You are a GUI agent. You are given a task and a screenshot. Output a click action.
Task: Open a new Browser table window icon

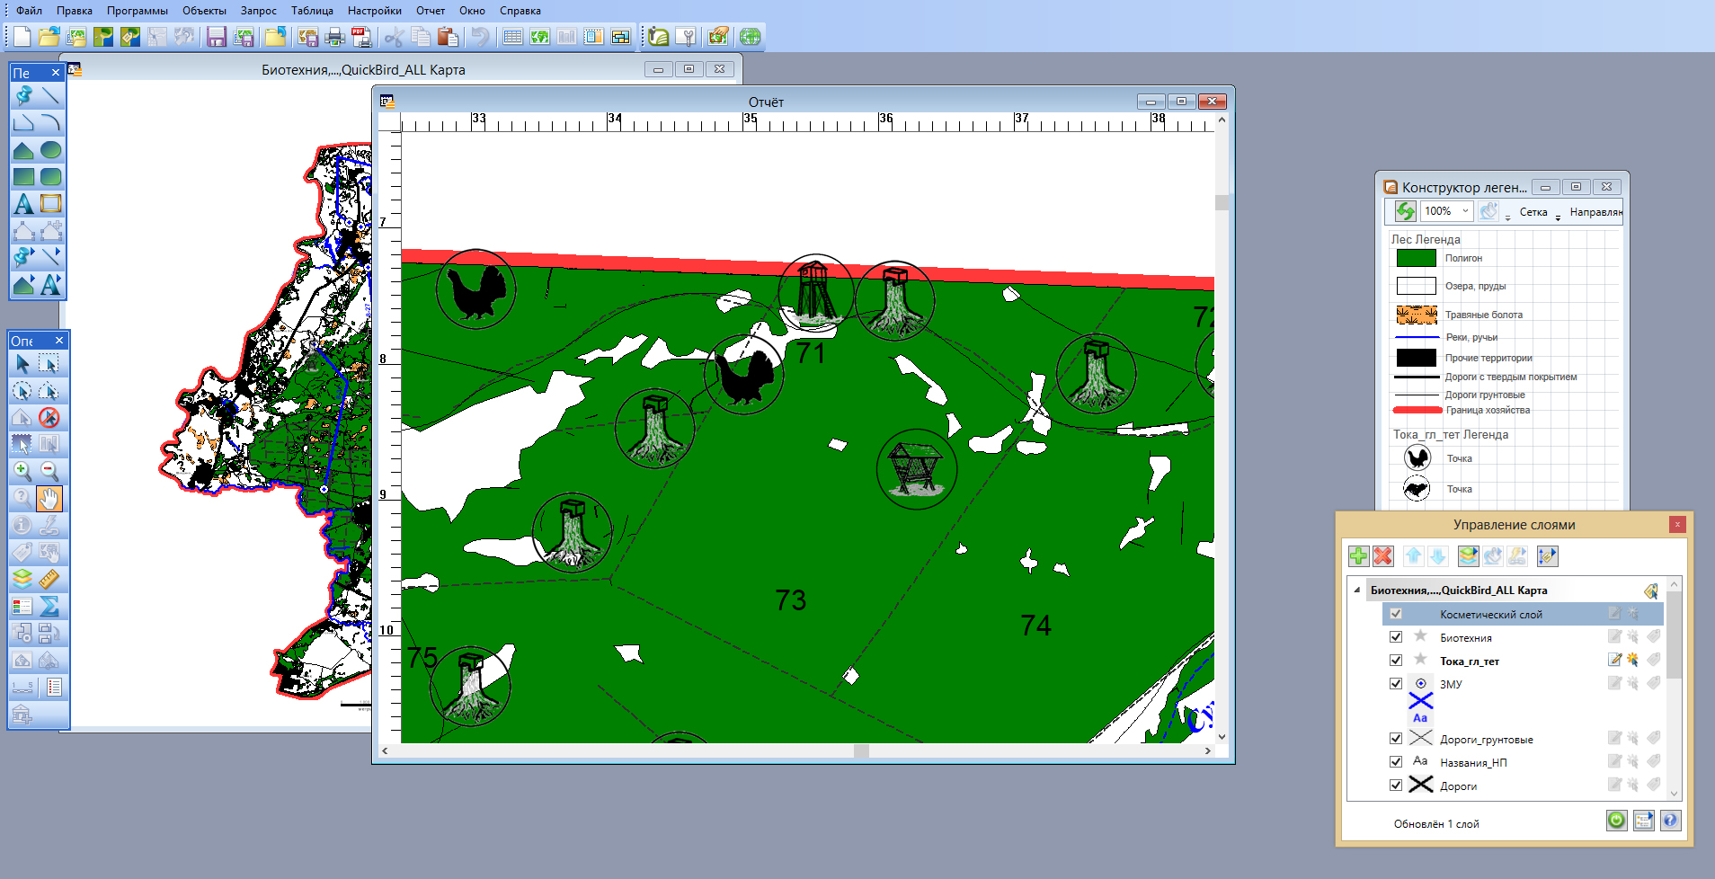coord(513,37)
